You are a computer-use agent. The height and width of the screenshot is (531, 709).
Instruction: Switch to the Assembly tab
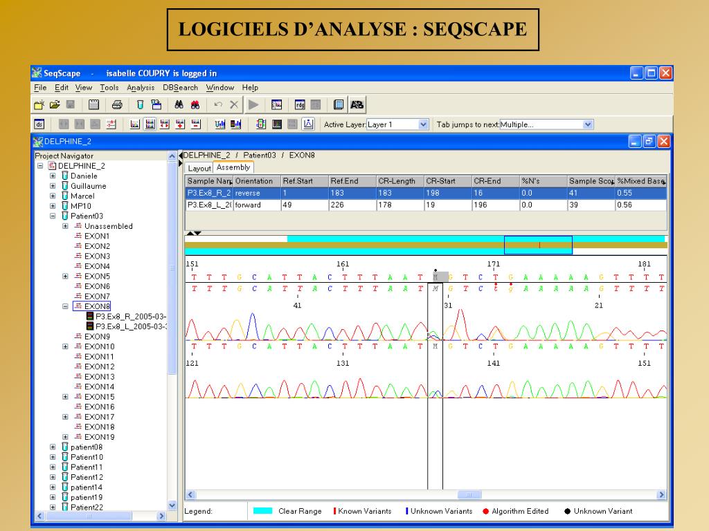(x=233, y=167)
